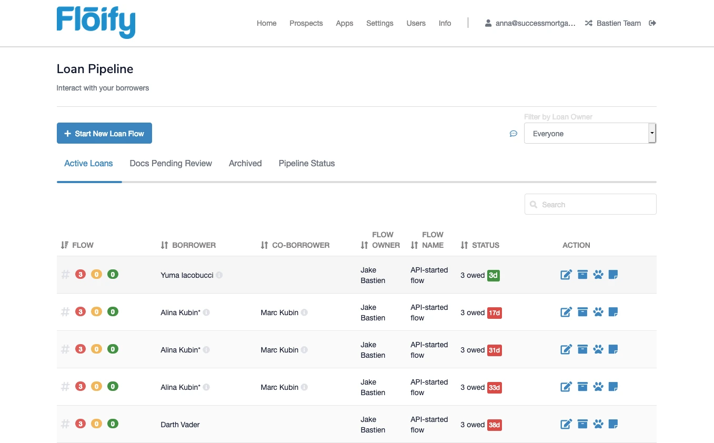Click the Start New Loan Flow button
The height and width of the screenshot is (443, 714).
[x=104, y=133]
